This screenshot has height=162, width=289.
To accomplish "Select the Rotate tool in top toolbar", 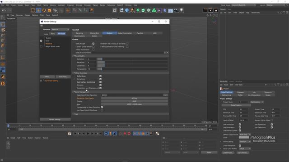I will pos(44,10).
